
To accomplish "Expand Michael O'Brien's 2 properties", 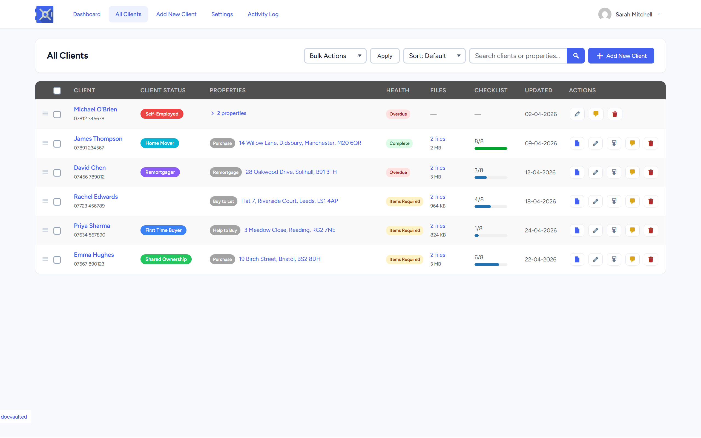I will click(229, 113).
